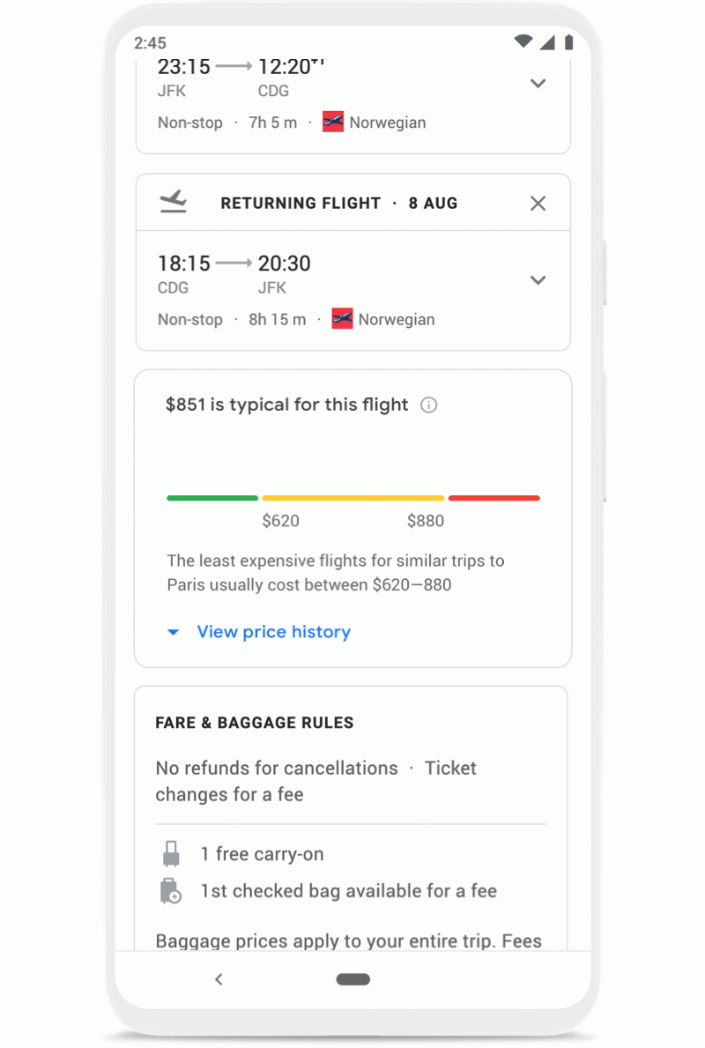Tap the Norwegian logo on departing flight
Image resolution: width=705 pixels, height=1048 pixels.
333,123
